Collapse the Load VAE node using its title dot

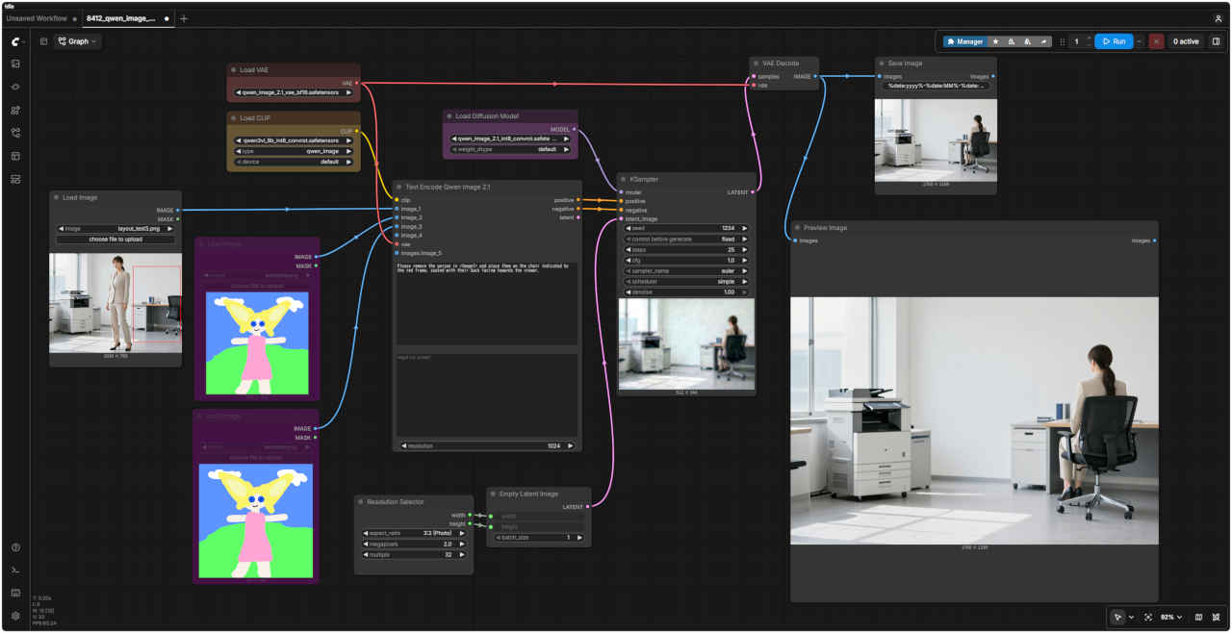[x=234, y=70]
